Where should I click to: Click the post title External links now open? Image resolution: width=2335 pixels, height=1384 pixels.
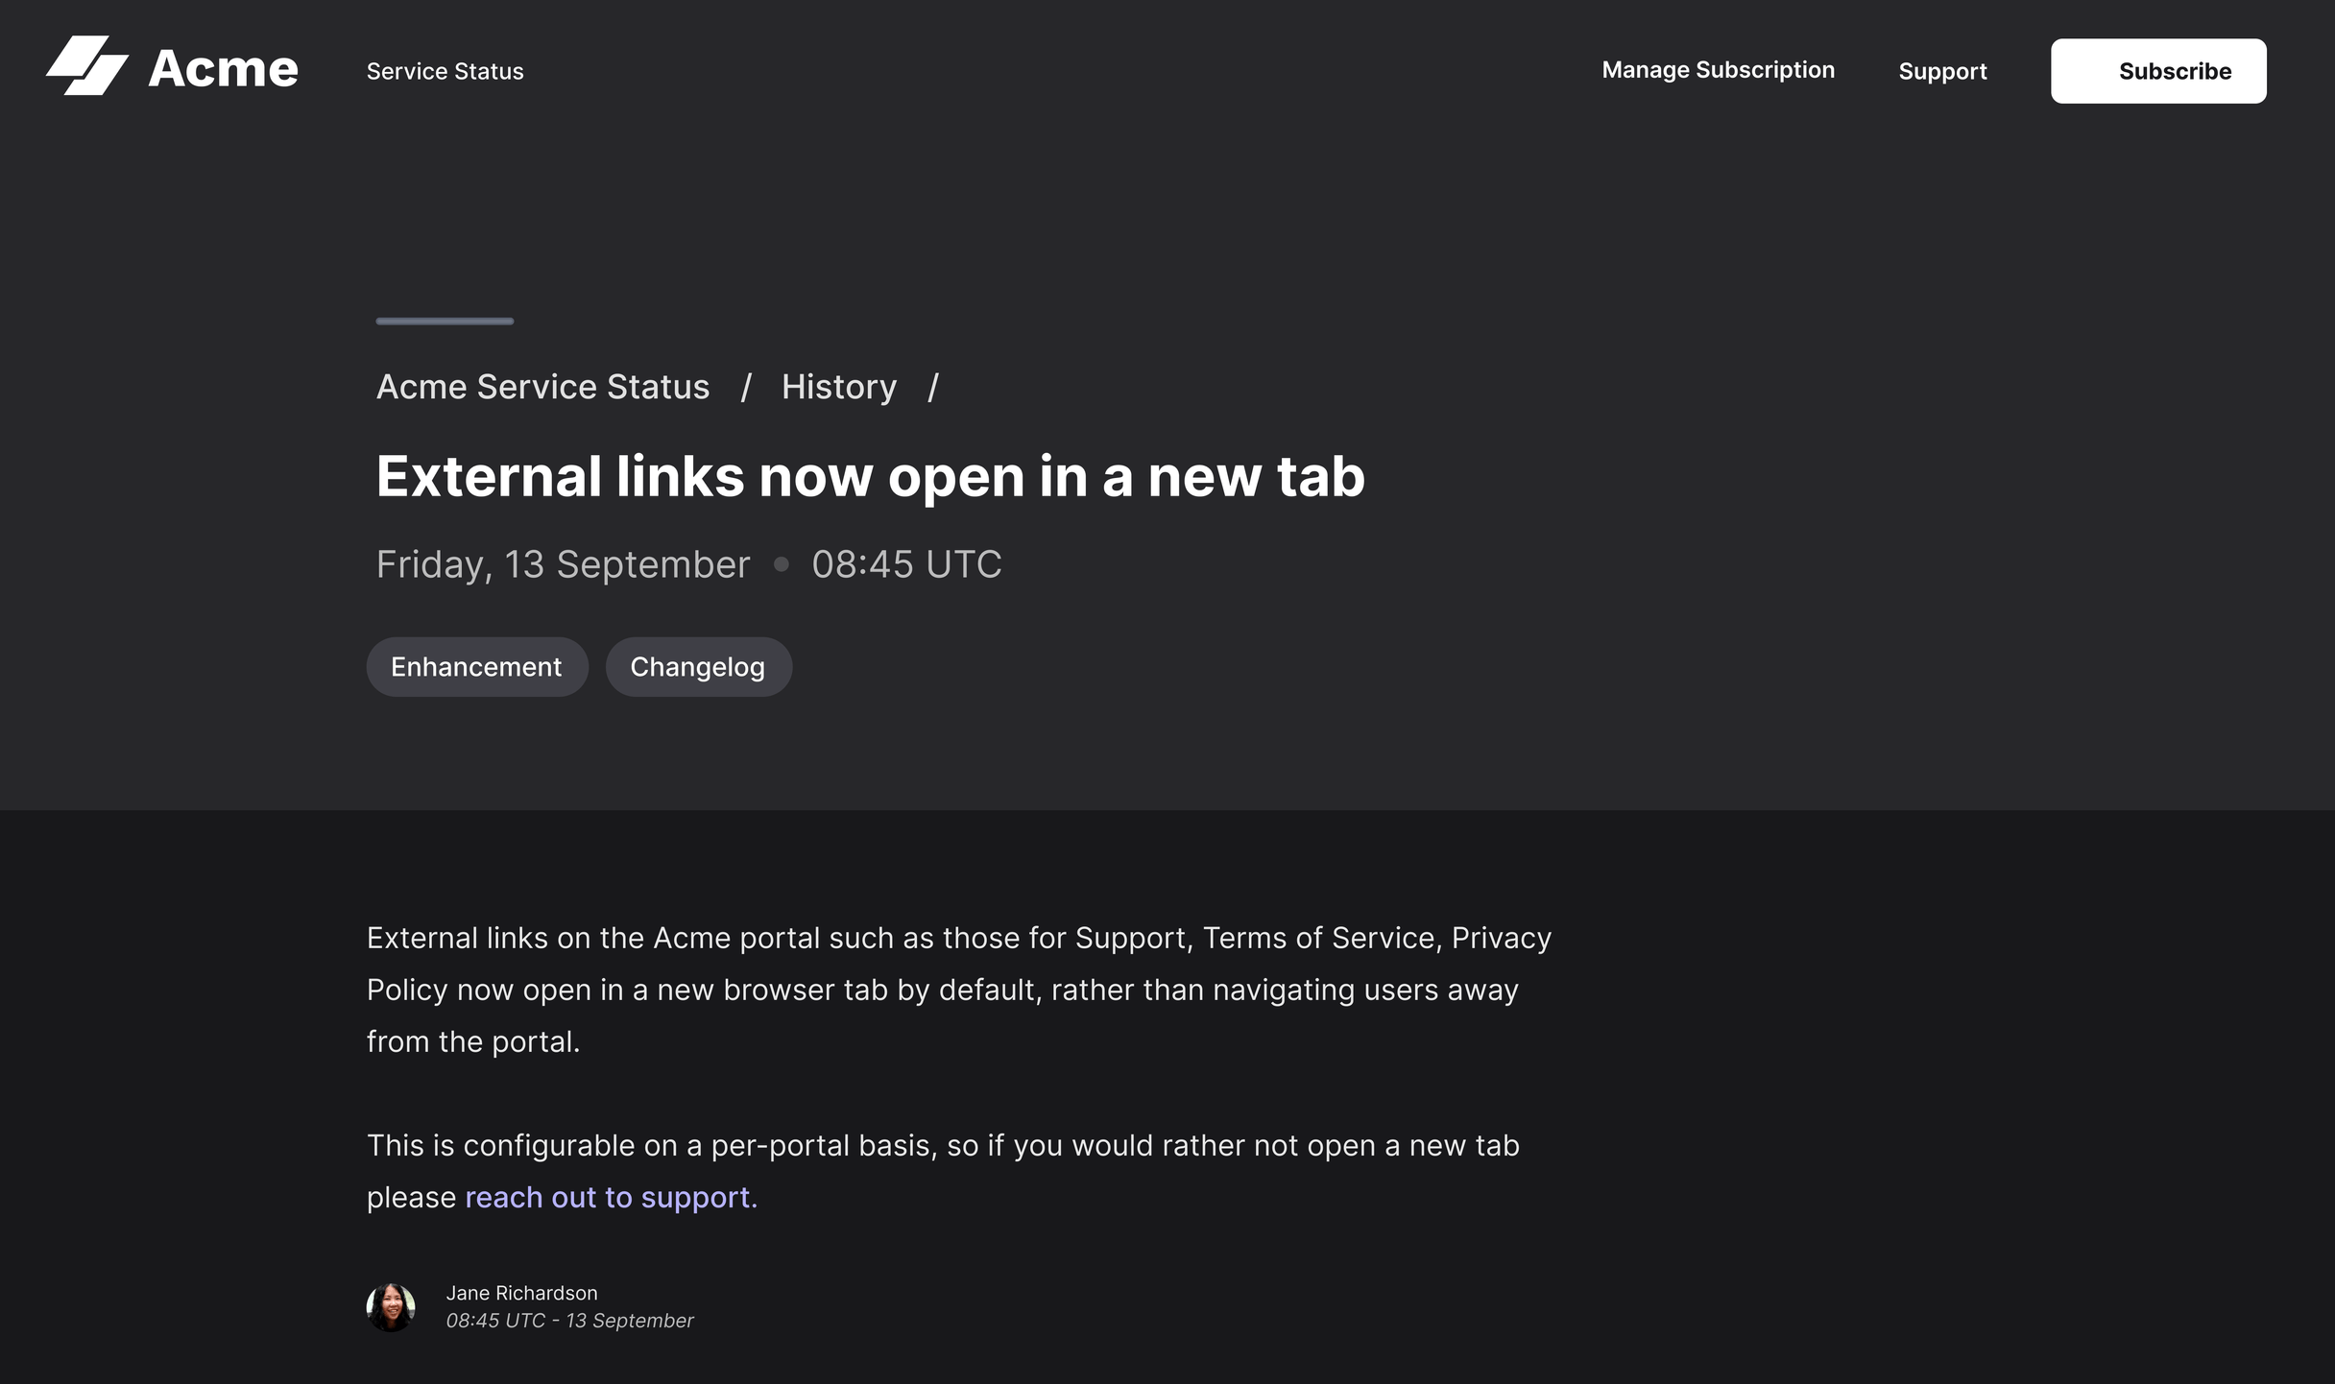click(x=870, y=474)
